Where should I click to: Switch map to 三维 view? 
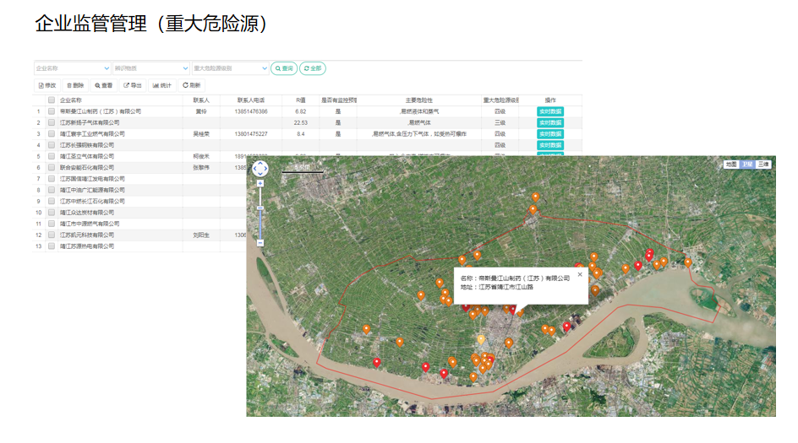point(762,165)
